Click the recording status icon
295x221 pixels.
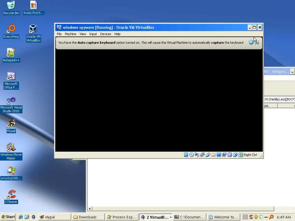point(224,155)
